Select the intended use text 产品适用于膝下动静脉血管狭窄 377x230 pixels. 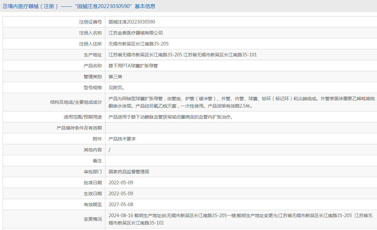[x=171, y=117]
